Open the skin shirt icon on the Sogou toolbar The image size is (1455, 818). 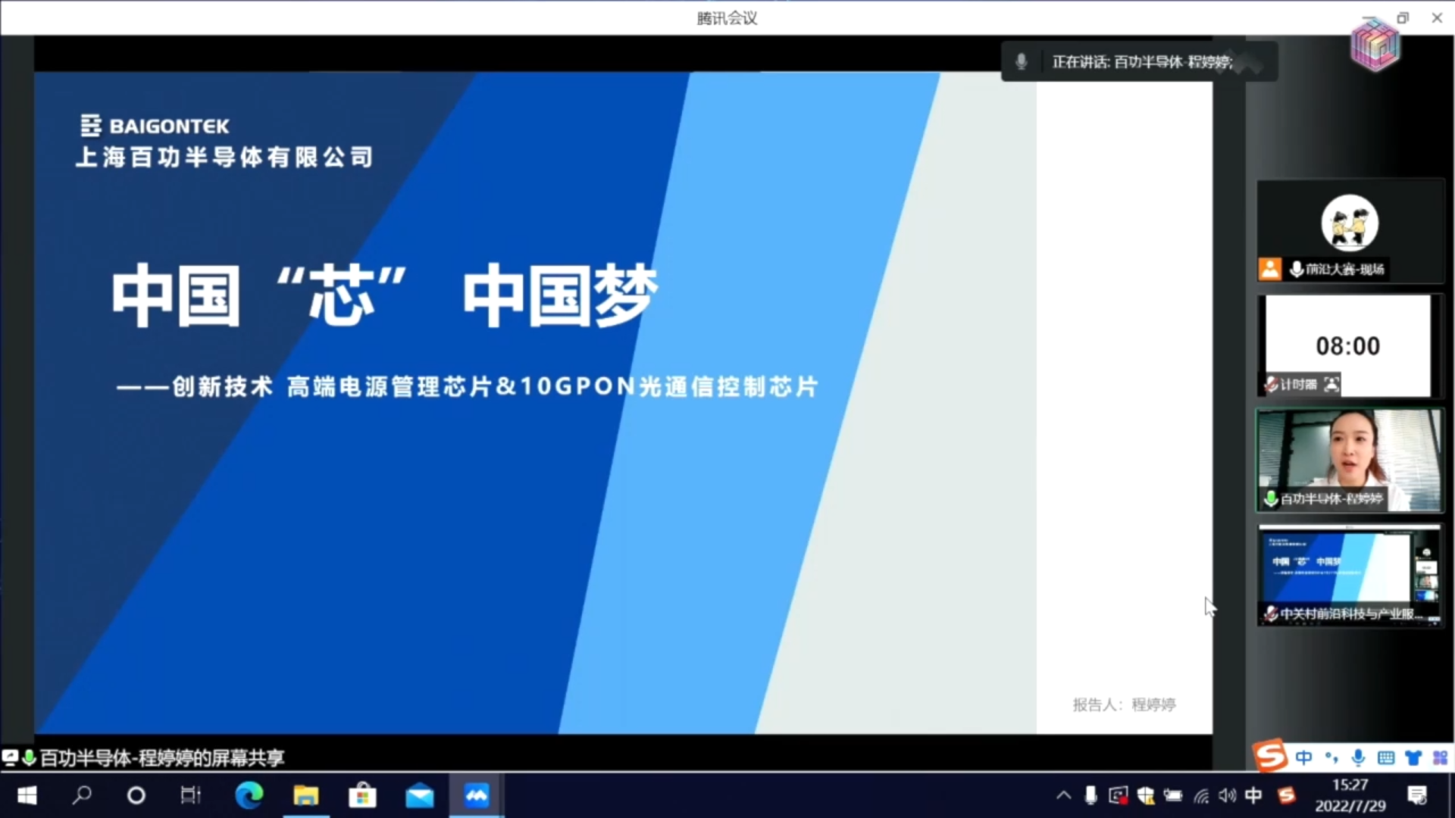1413,757
